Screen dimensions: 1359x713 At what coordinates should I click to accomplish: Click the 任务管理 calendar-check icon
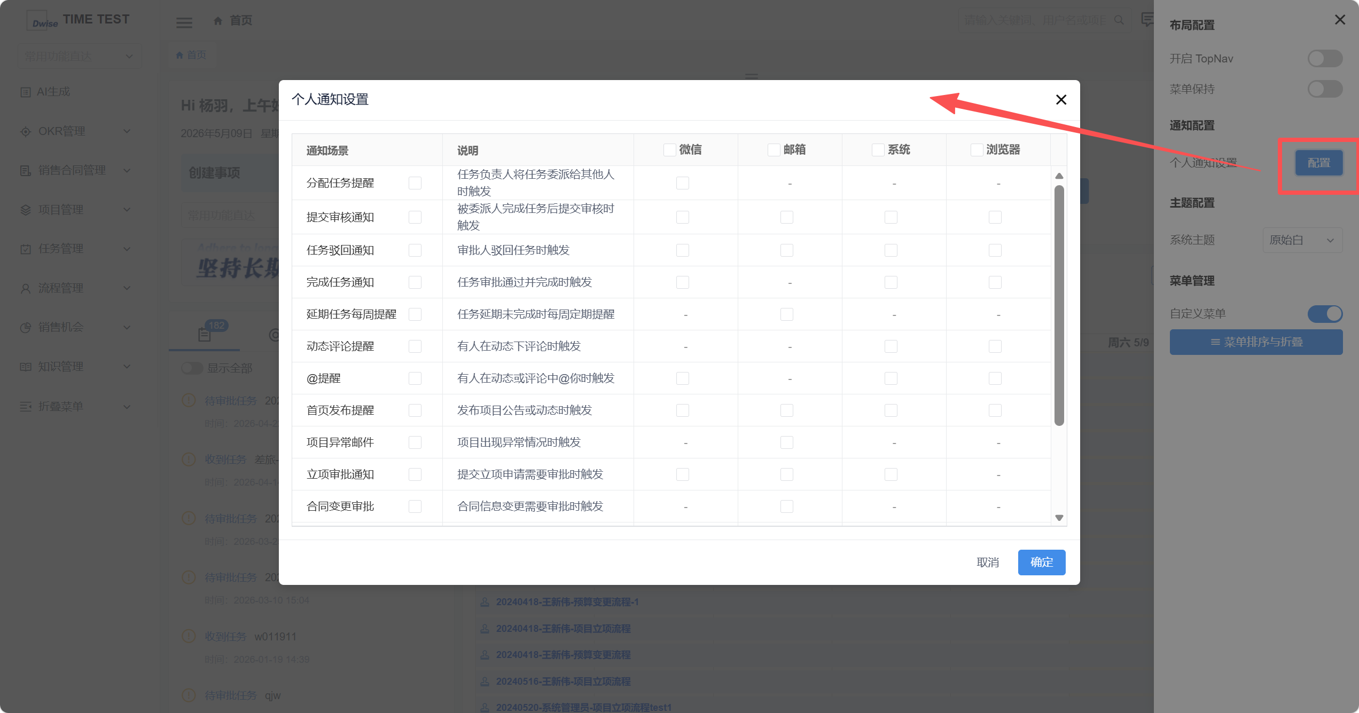click(x=25, y=249)
